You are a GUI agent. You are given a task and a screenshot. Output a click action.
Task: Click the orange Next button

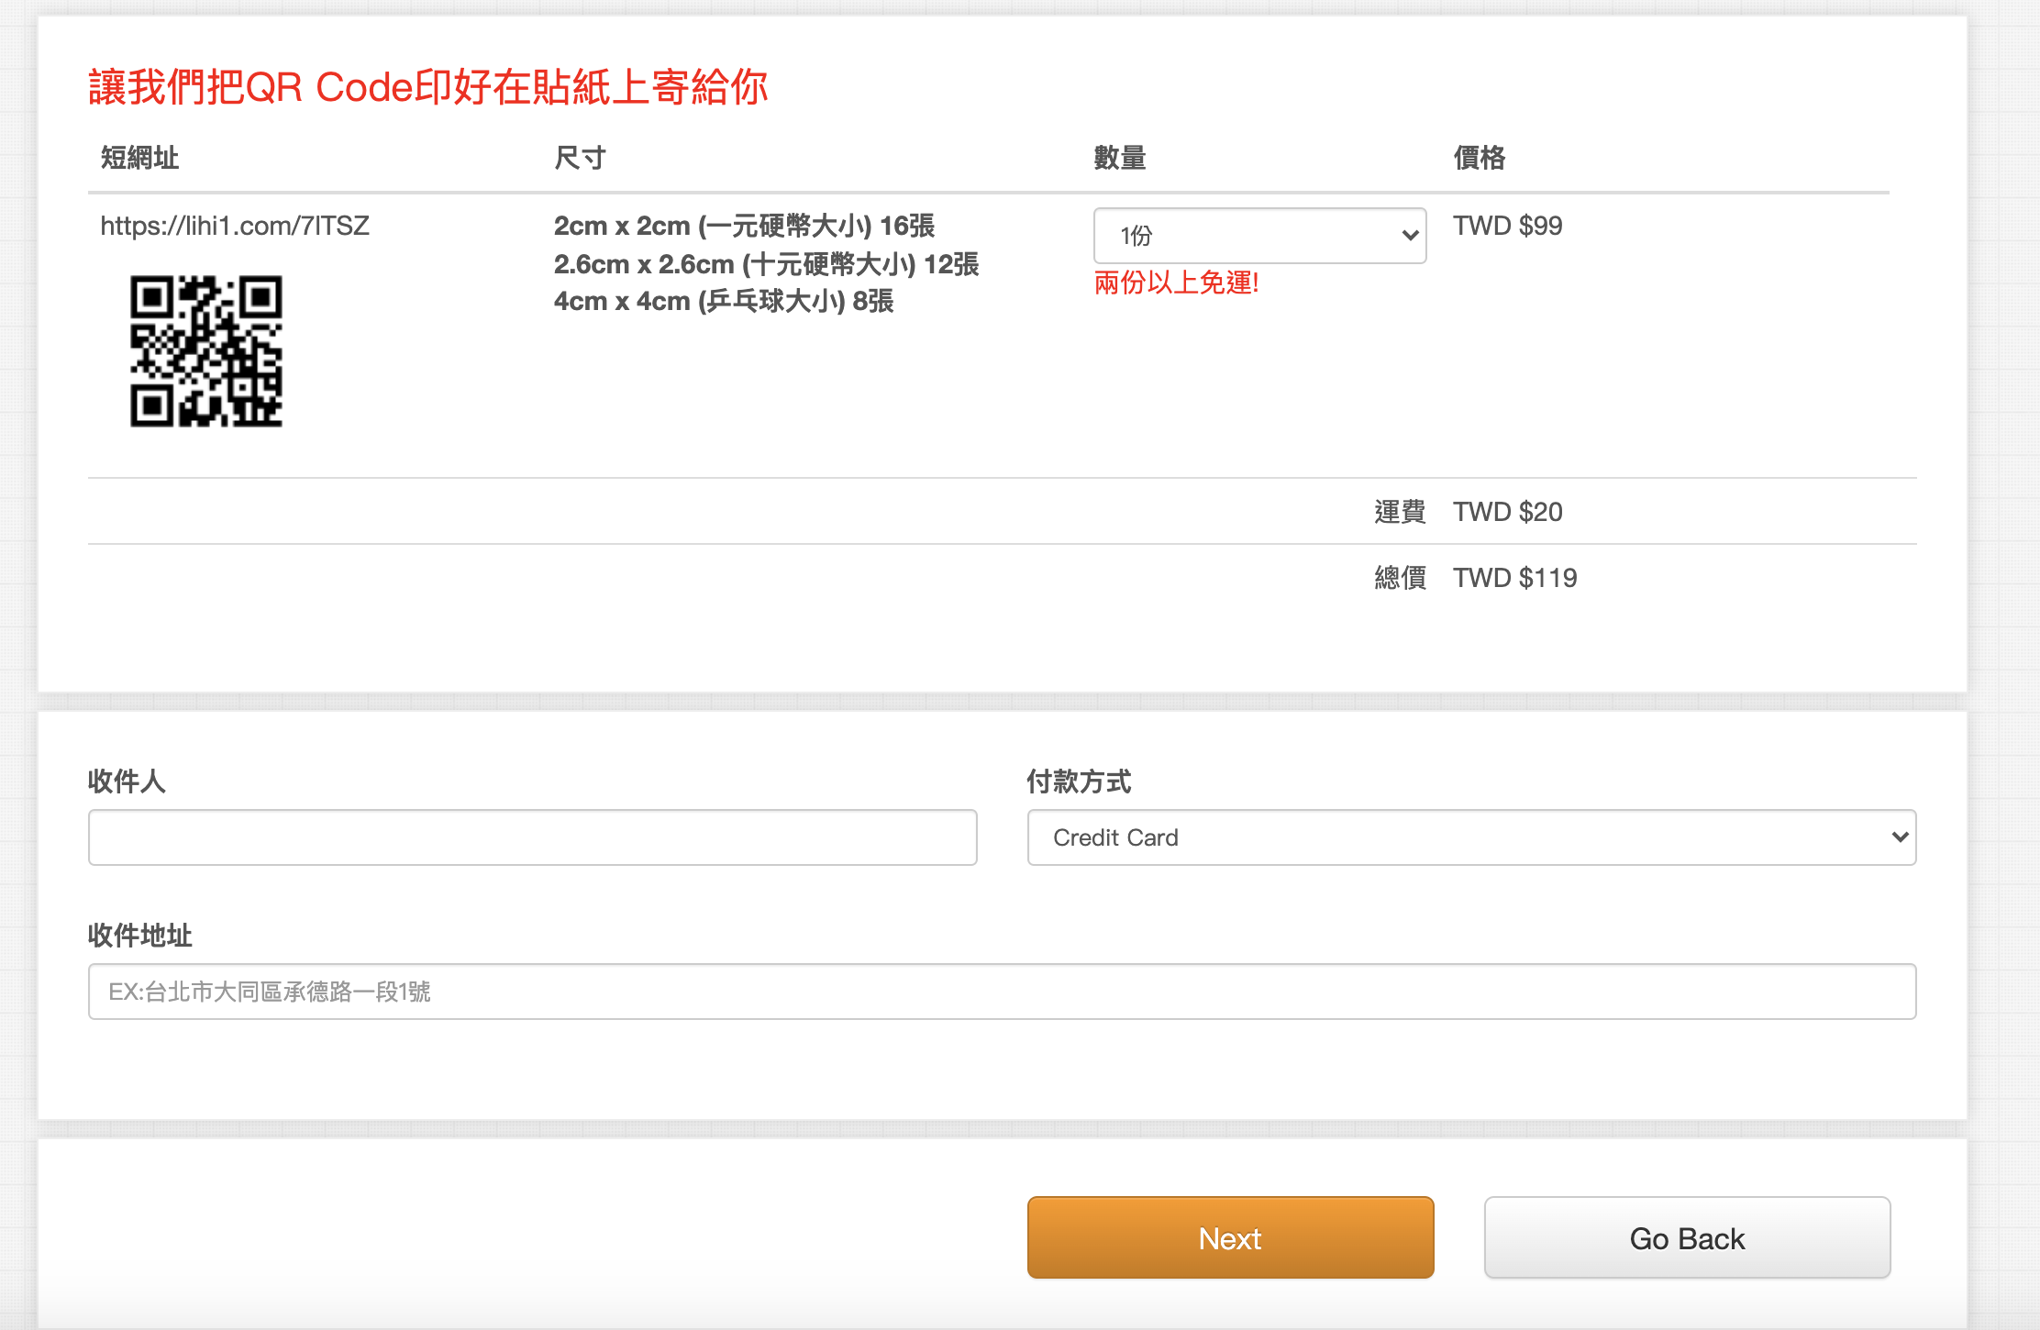1230,1237
